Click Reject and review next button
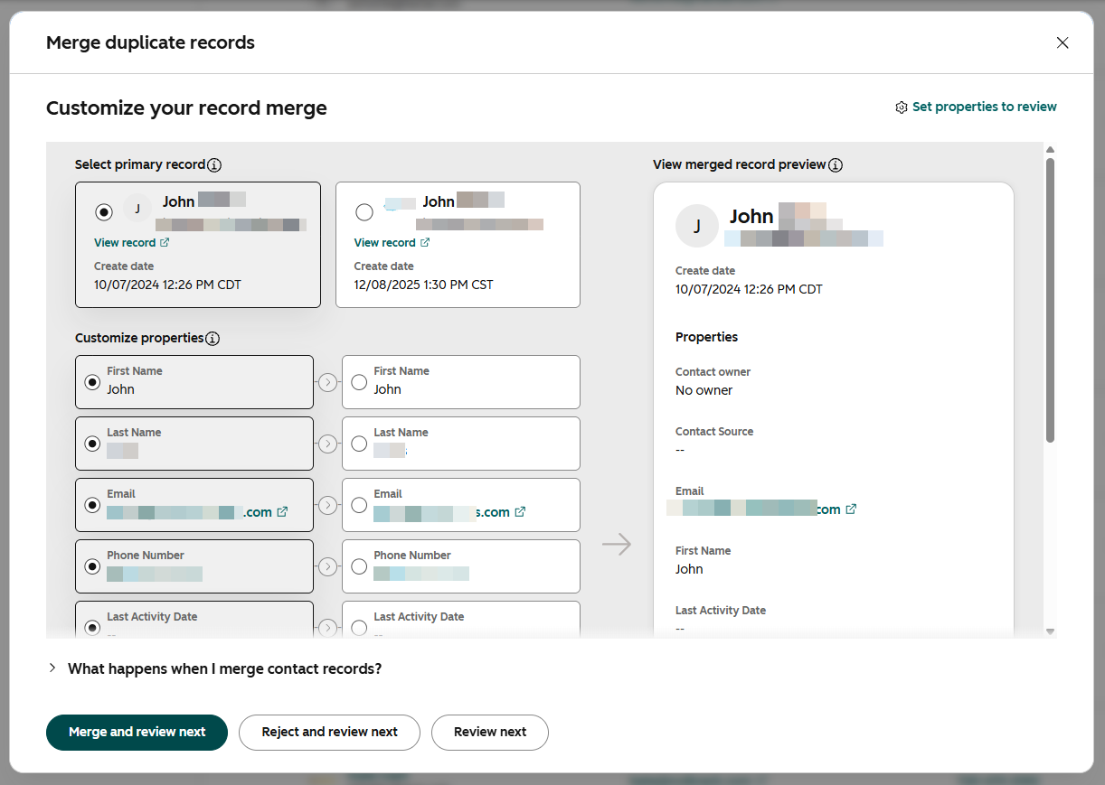1105x785 pixels. [x=330, y=732]
